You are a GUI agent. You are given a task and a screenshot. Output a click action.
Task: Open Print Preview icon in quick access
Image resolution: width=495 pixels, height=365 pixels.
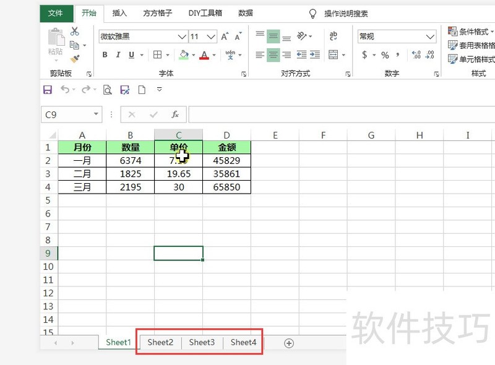107,90
